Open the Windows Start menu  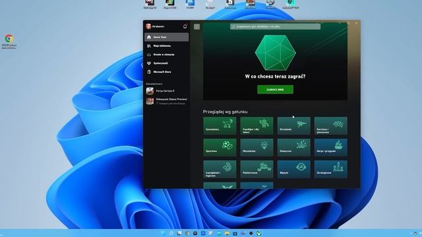[x=163, y=233]
